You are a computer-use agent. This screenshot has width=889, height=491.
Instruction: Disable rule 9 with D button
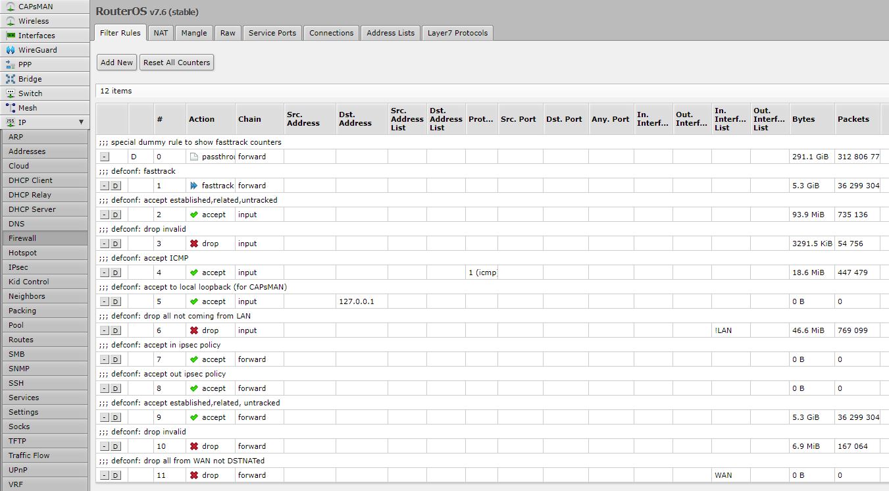[x=115, y=417]
